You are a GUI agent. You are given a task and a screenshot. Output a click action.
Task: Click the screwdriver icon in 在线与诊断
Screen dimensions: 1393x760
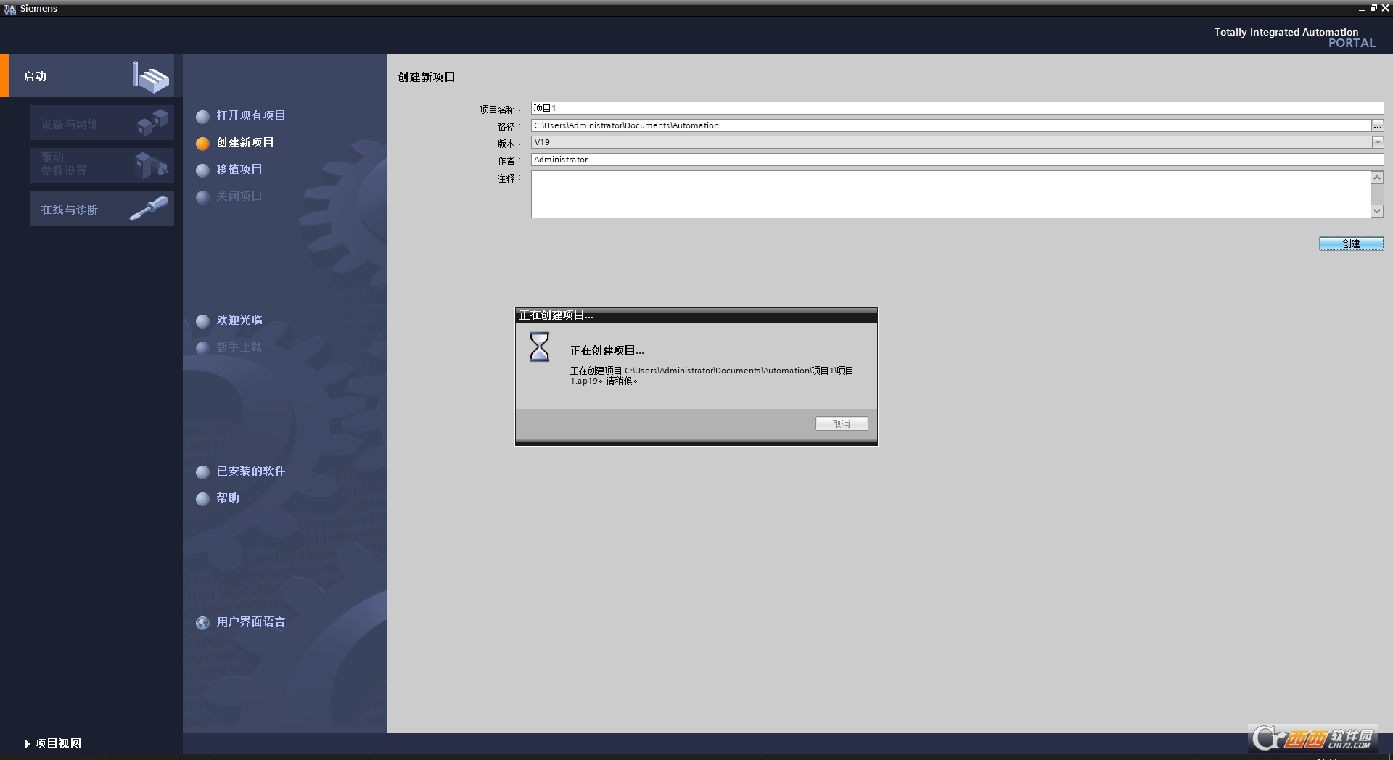149,209
